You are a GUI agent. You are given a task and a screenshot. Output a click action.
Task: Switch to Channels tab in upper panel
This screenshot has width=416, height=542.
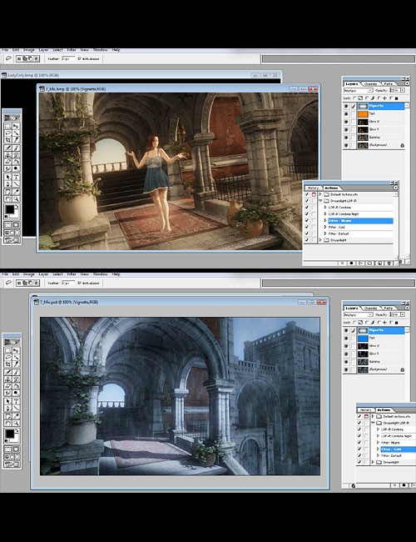point(371,83)
